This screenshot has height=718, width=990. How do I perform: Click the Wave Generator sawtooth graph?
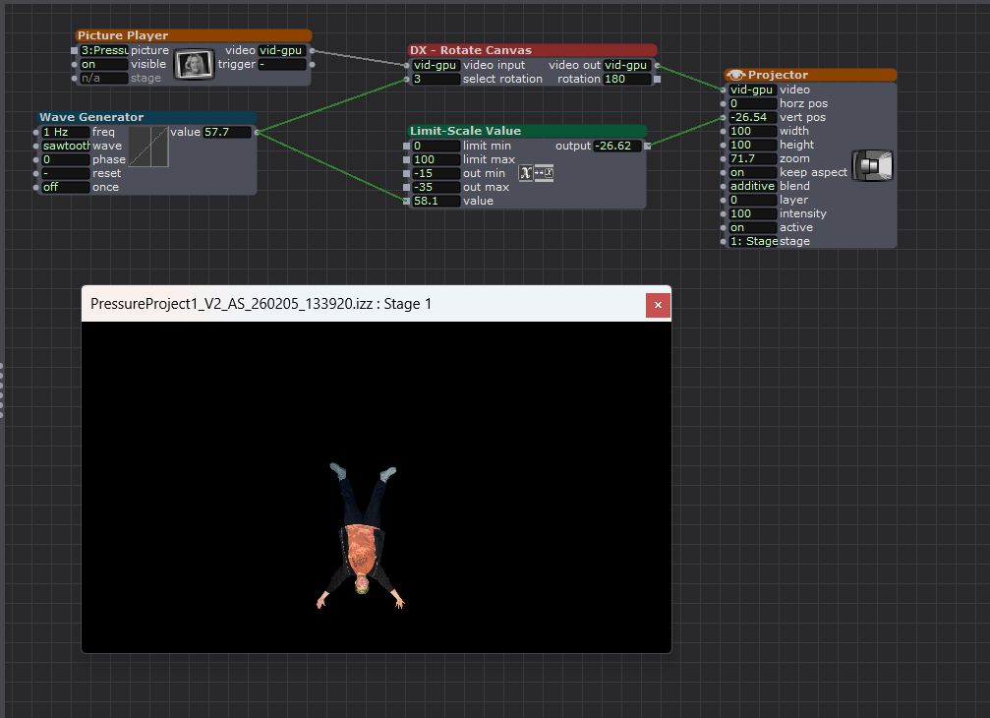click(x=148, y=147)
